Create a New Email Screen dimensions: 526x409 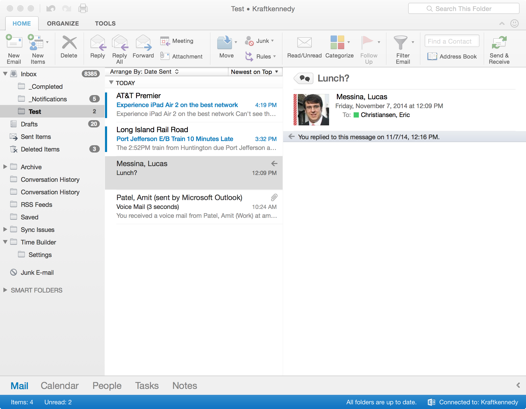[14, 49]
